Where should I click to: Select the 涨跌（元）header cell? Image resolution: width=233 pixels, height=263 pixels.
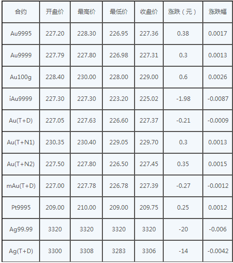[x=183, y=12]
